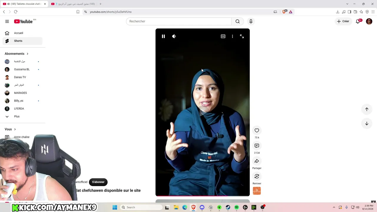The width and height of the screenshot is (377, 212).
Task: Open the YouTube guide hamburger menu
Action: point(7,21)
